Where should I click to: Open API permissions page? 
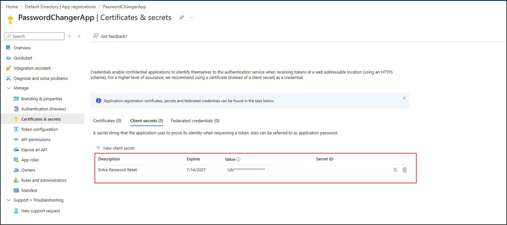[36, 140]
